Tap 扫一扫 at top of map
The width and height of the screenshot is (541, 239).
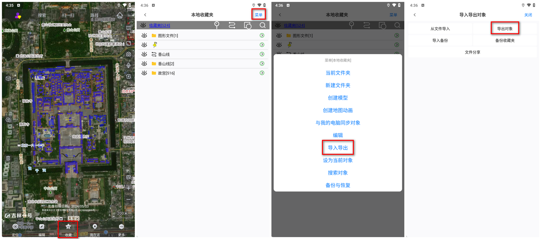(68, 15)
